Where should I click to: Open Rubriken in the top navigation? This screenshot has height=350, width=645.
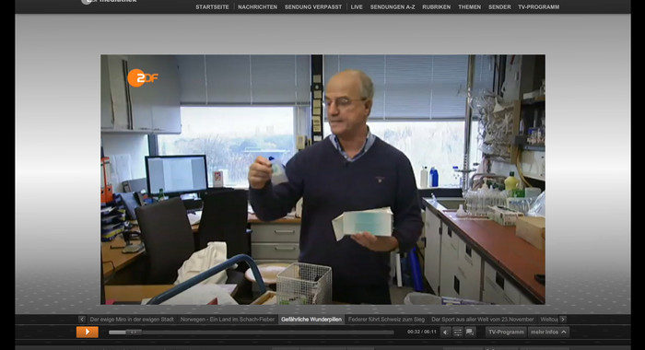tap(437, 7)
